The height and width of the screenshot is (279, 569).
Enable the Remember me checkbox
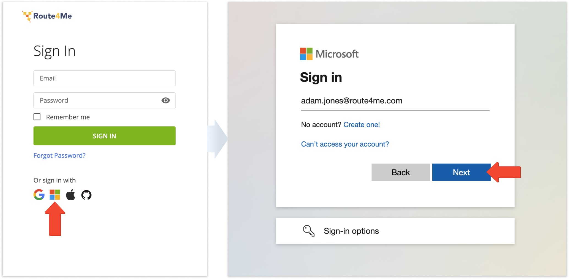coord(37,117)
